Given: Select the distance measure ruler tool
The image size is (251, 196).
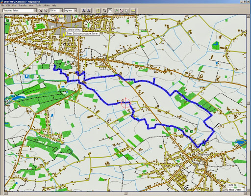Looking at the screenshot, I should [x=133, y=11].
